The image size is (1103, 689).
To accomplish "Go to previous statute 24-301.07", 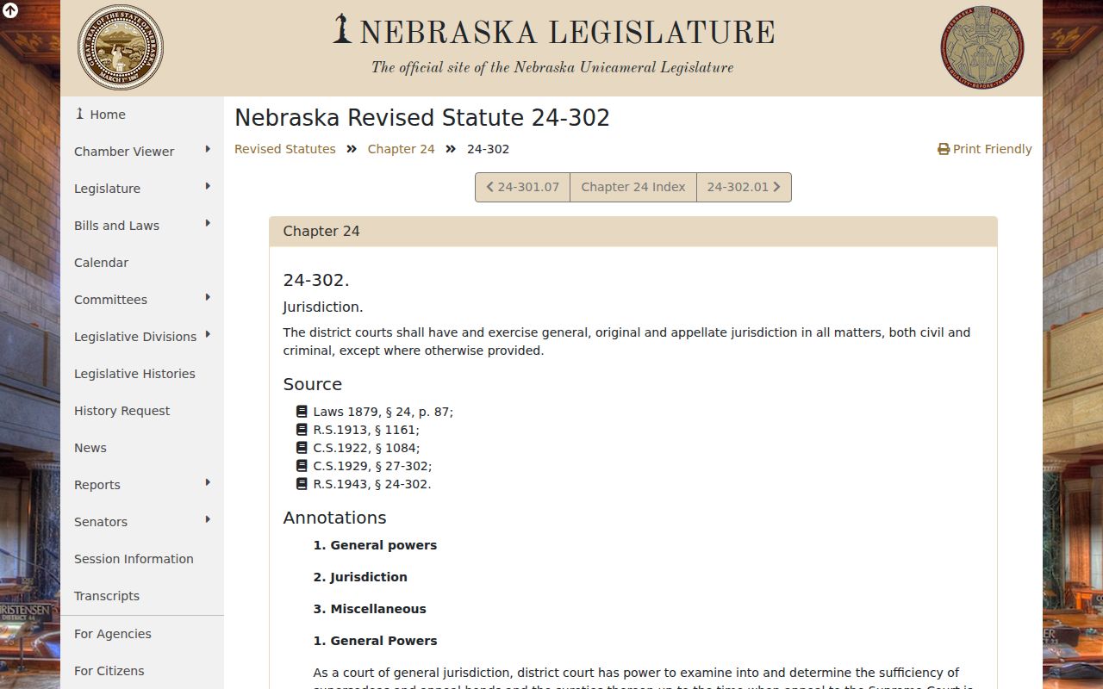I will (523, 187).
